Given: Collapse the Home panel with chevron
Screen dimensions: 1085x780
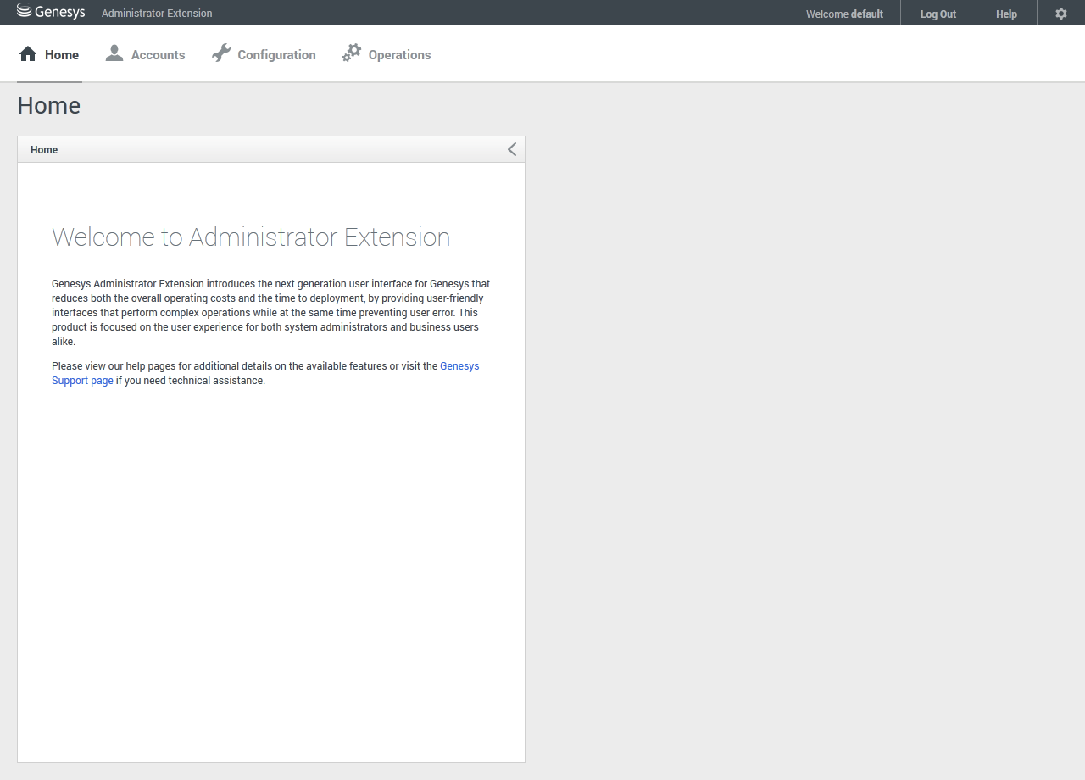Looking at the screenshot, I should tap(511, 149).
